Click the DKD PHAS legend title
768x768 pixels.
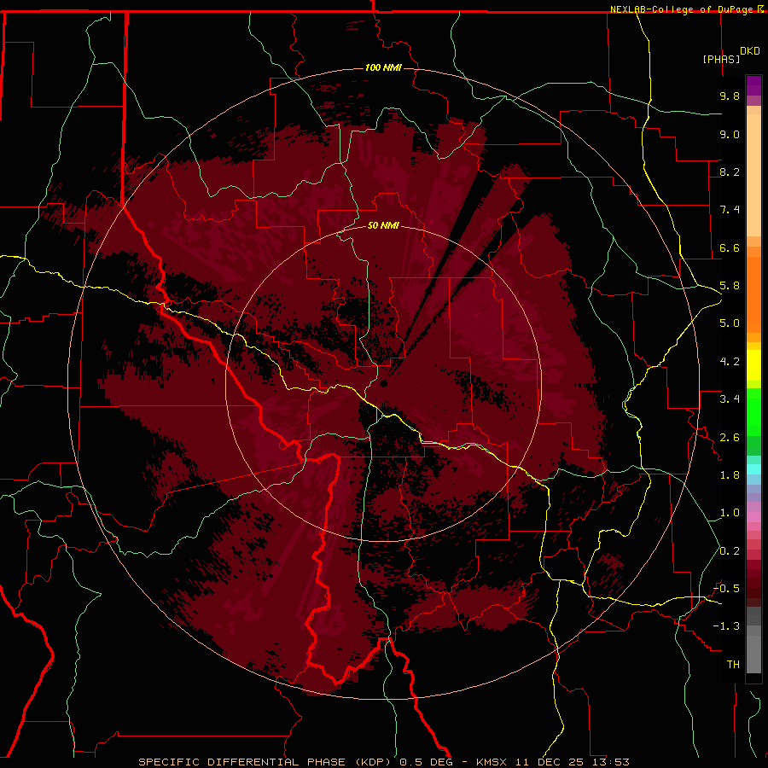tap(731, 55)
